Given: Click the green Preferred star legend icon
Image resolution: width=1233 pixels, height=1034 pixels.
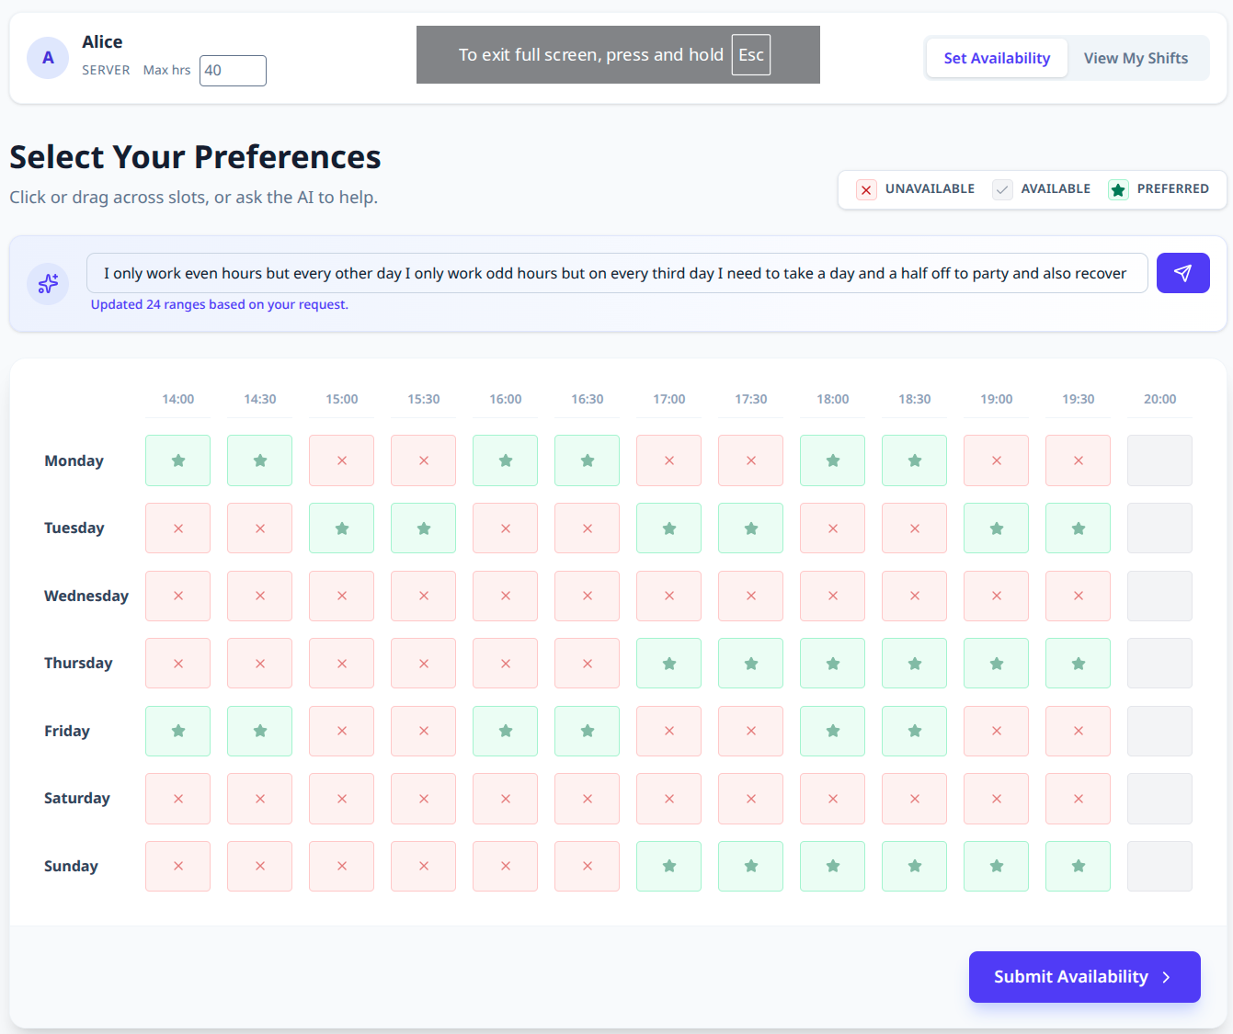Looking at the screenshot, I should tap(1118, 189).
